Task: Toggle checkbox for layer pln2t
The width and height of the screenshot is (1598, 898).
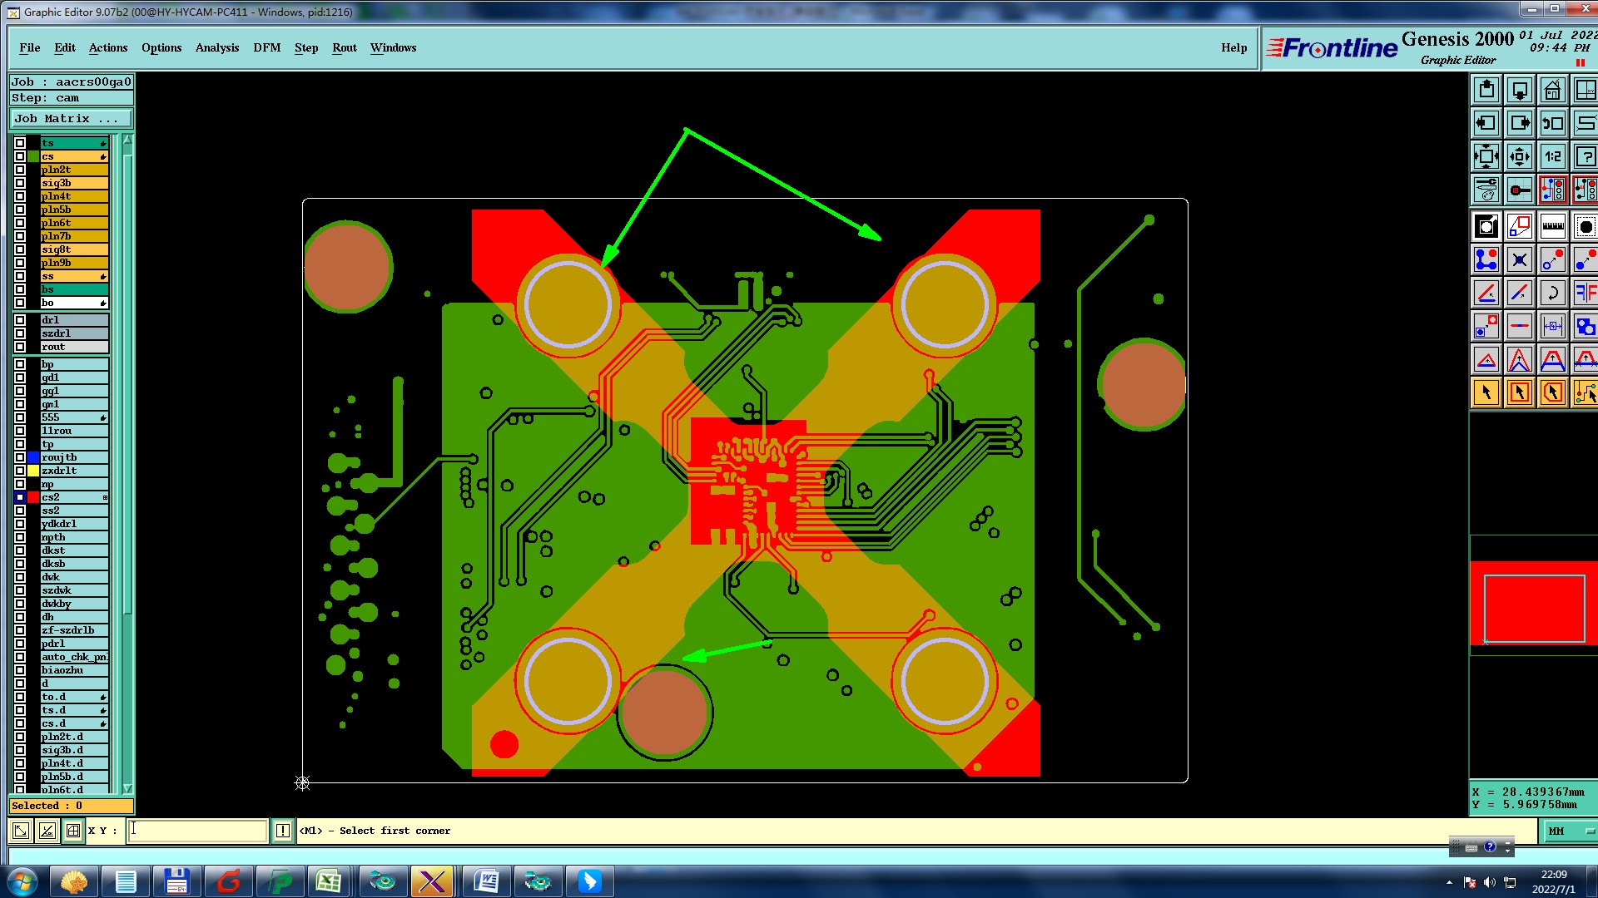Action: (20, 170)
